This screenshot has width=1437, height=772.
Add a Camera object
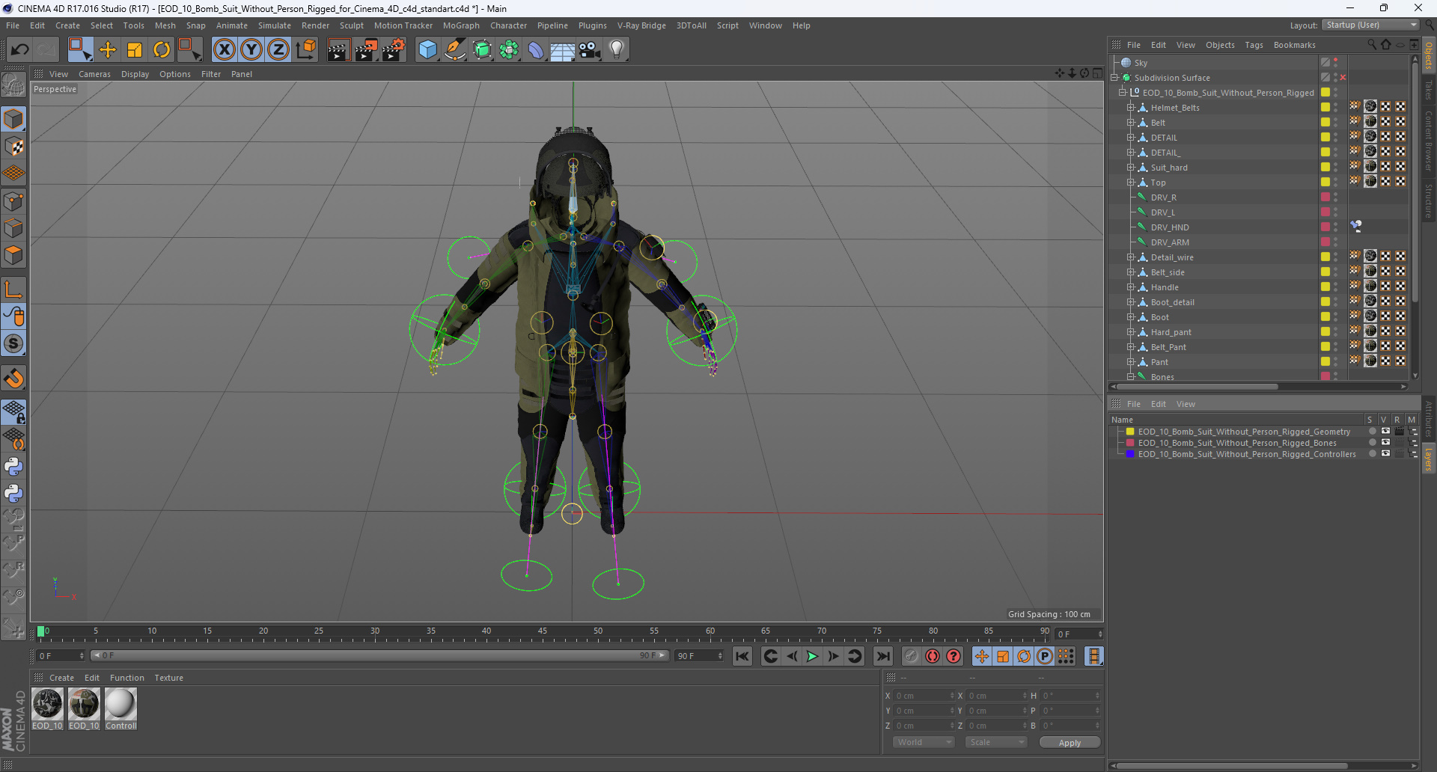[x=590, y=50]
